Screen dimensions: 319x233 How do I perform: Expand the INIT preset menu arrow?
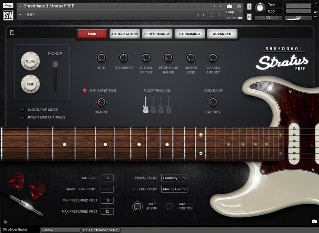tap(20, 15)
